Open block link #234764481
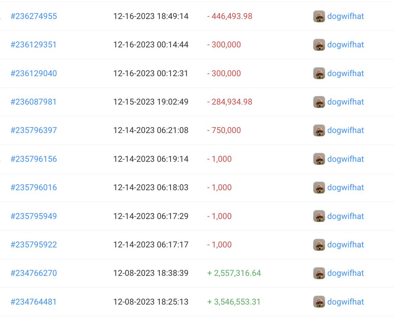The width and height of the screenshot is (394, 317). click(34, 302)
